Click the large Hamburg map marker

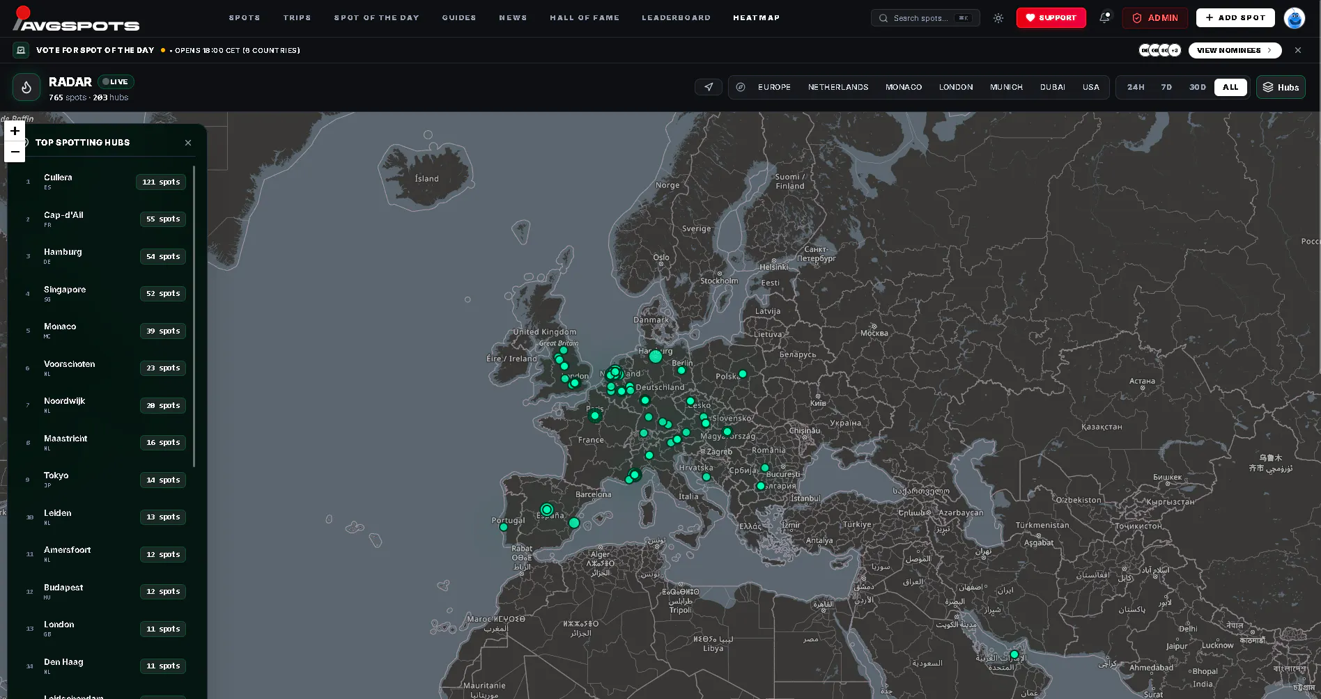655,356
